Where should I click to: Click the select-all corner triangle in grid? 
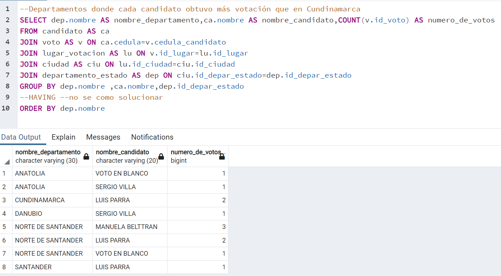coord(7,162)
